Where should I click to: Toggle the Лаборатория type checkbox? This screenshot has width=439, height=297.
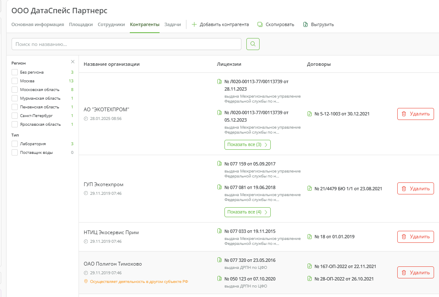pyautogui.click(x=15, y=144)
